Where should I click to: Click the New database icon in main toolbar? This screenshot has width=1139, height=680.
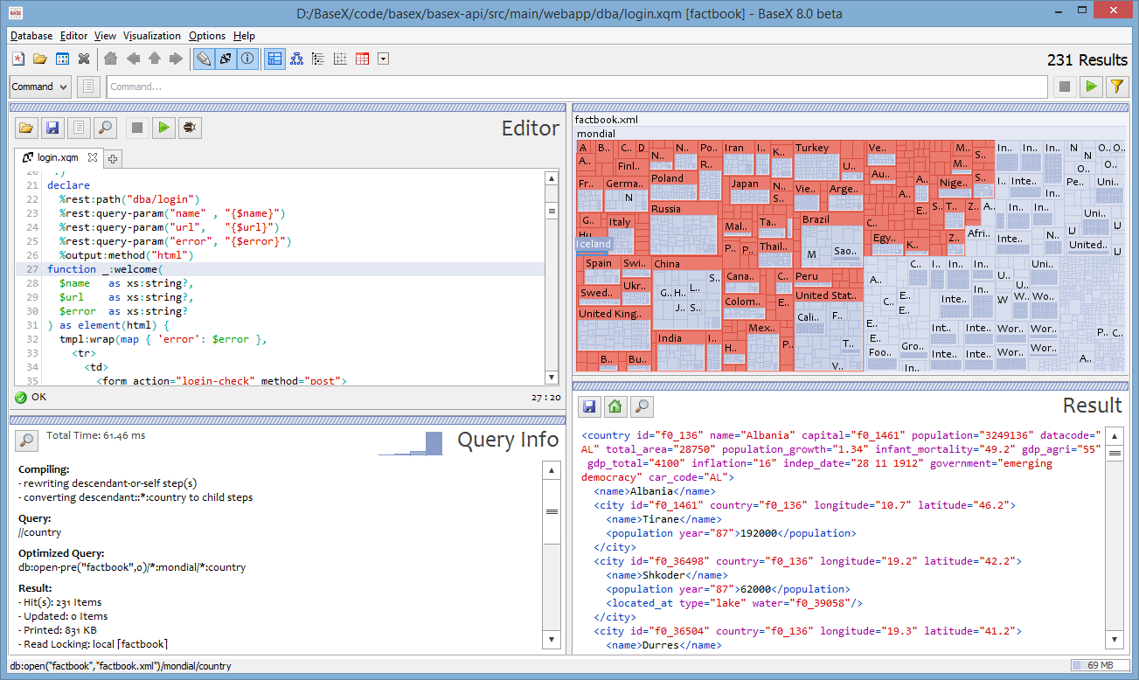(x=18, y=59)
